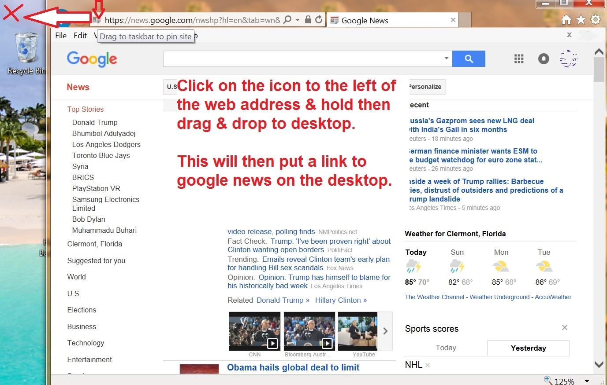This screenshot has width=607, height=385.
Task: Open week of Trump rallies article
Action: [485, 190]
